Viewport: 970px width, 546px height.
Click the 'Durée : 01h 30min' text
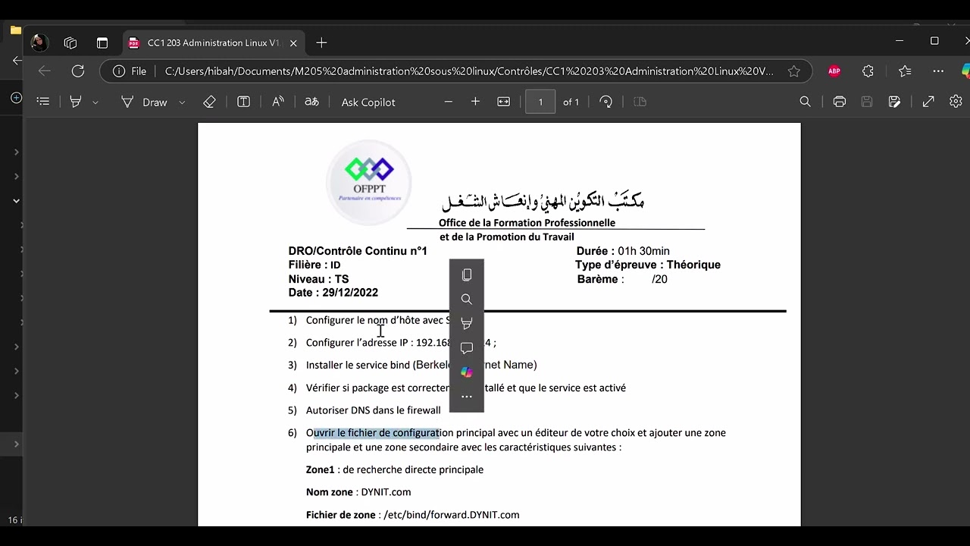[x=623, y=251]
